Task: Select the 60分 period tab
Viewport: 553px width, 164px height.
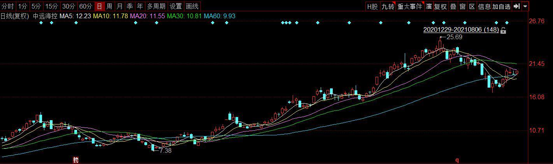Action: [86, 6]
